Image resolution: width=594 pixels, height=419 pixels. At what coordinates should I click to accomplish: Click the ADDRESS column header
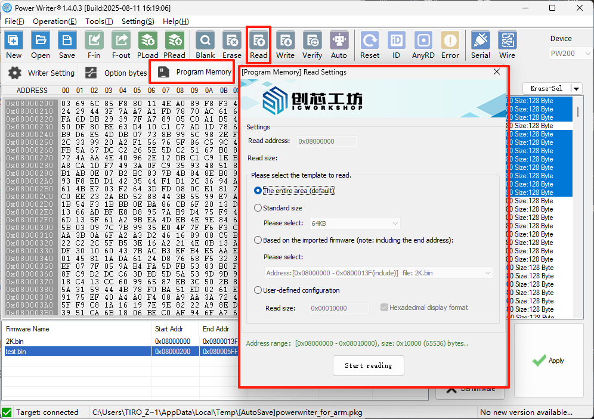[32, 91]
